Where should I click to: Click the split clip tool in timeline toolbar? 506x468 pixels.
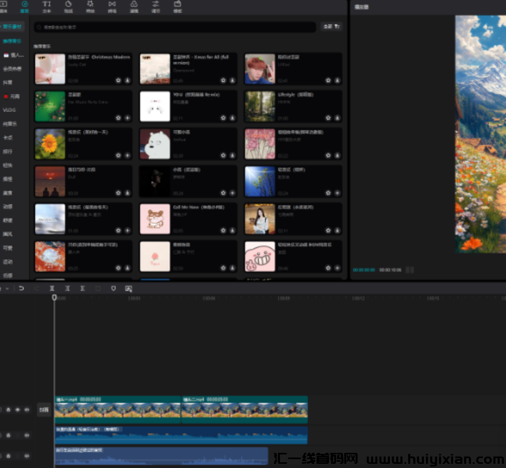tap(52, 288)
